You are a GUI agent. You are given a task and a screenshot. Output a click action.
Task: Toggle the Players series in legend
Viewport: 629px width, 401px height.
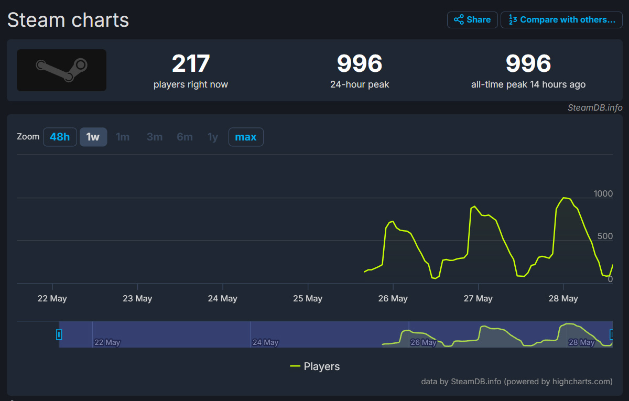tap(315, 366)
